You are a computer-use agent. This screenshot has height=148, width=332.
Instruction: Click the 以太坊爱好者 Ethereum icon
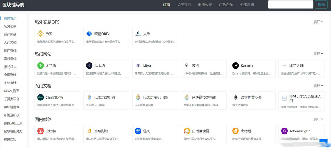click(x=89, y=97)
